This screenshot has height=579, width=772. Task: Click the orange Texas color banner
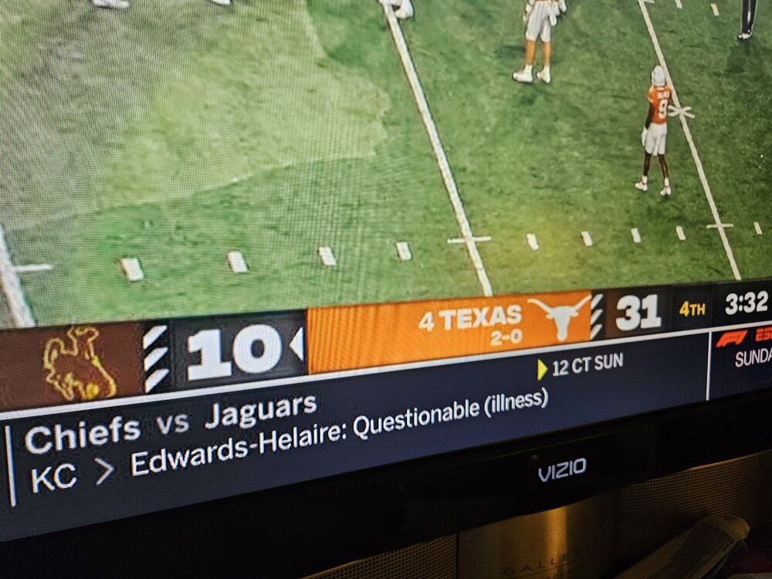(449, 334)
